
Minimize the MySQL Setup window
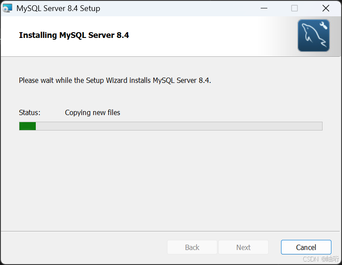(x=264, y=8)
